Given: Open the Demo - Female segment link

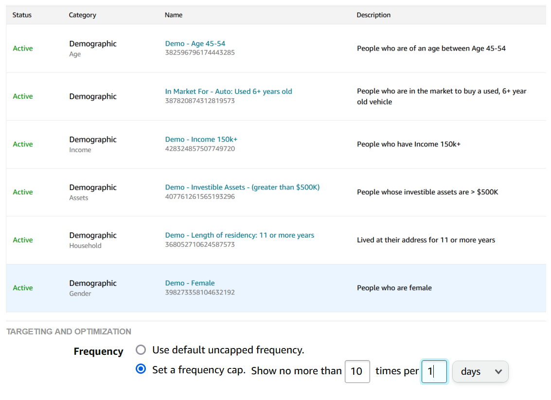Looking at the screenshot, I should click(x=190, y=283).
